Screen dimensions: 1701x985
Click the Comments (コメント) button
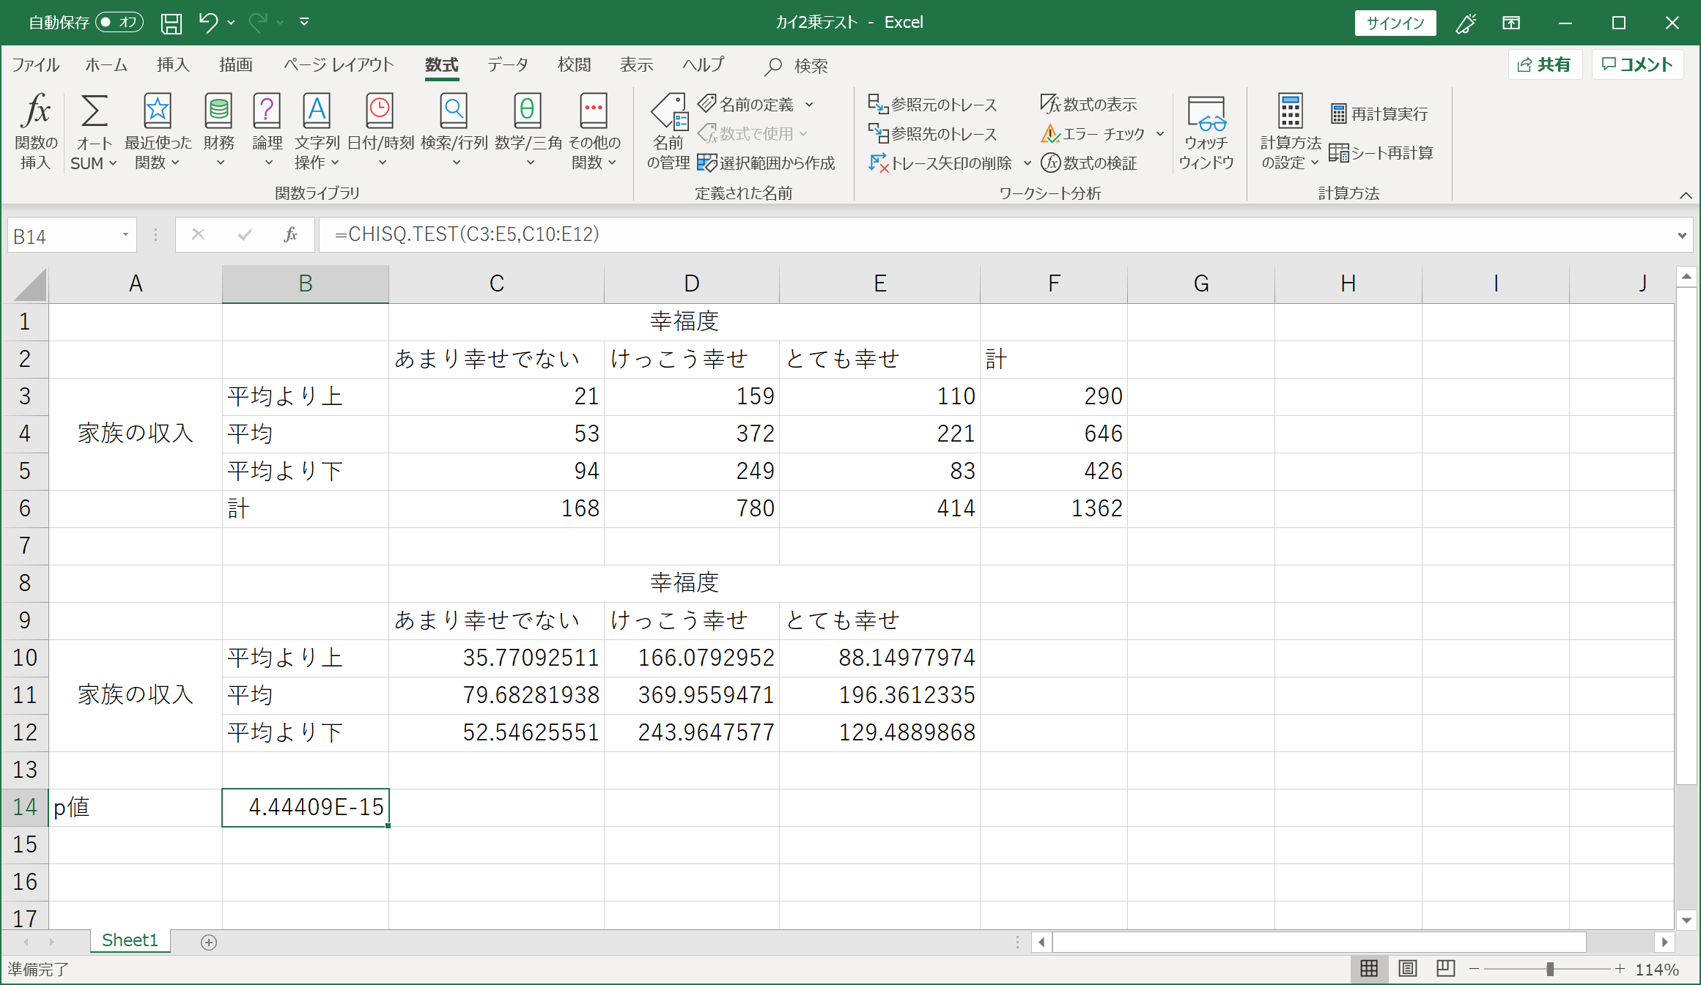pos(1637,64)
